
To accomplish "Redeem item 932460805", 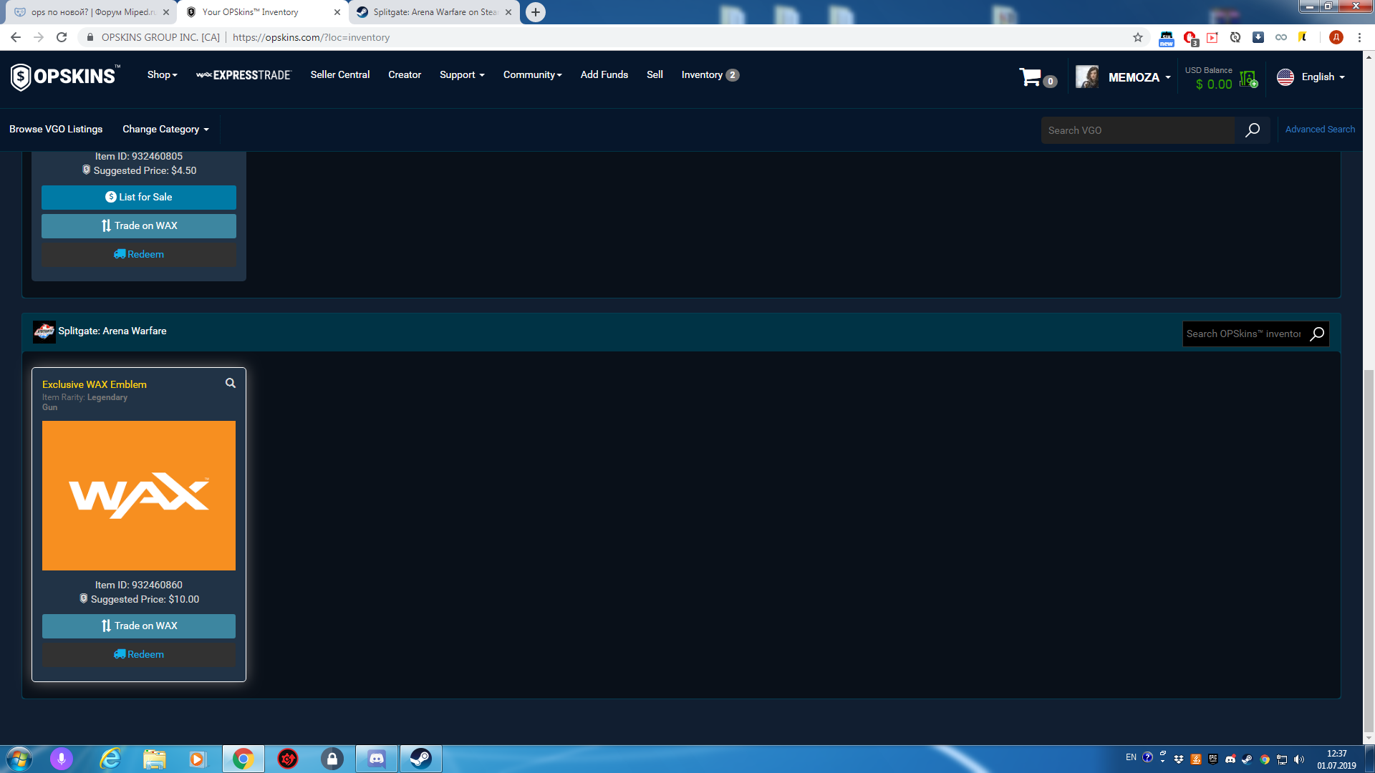I will pos(139,255).
